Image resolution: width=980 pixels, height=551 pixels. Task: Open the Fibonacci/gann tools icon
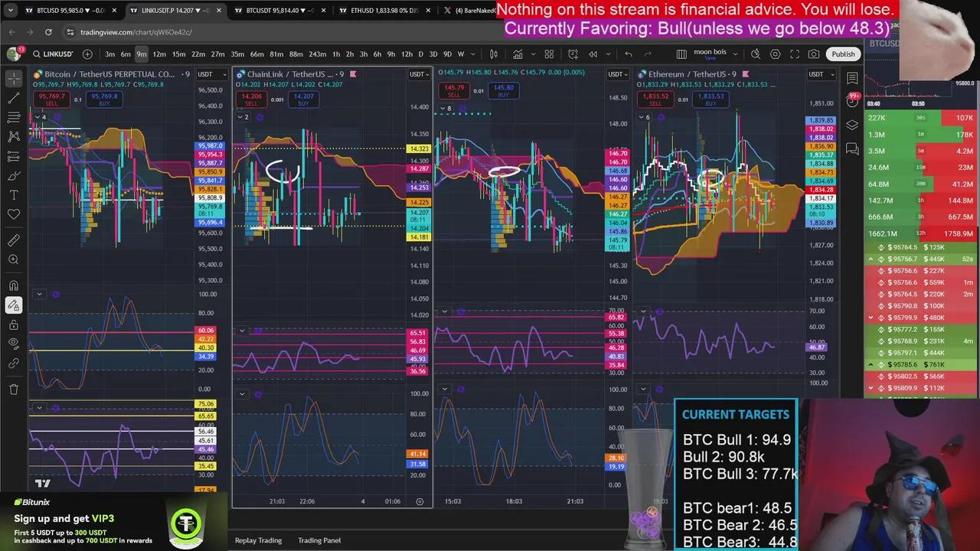(14, 117)
